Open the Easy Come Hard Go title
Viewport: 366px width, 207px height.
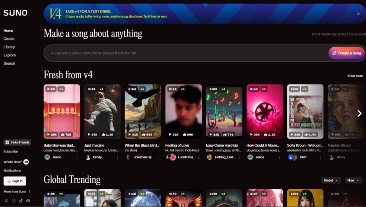(x=222, y=145)
